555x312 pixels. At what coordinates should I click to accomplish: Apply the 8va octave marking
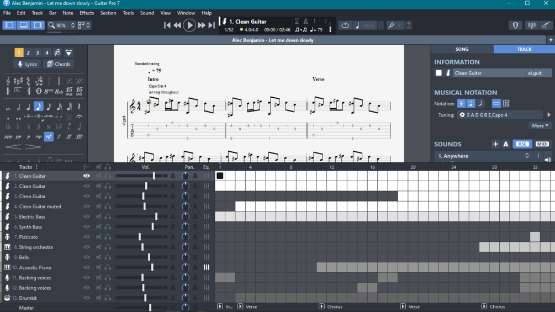pyautogui.click(x=49, y=91)
